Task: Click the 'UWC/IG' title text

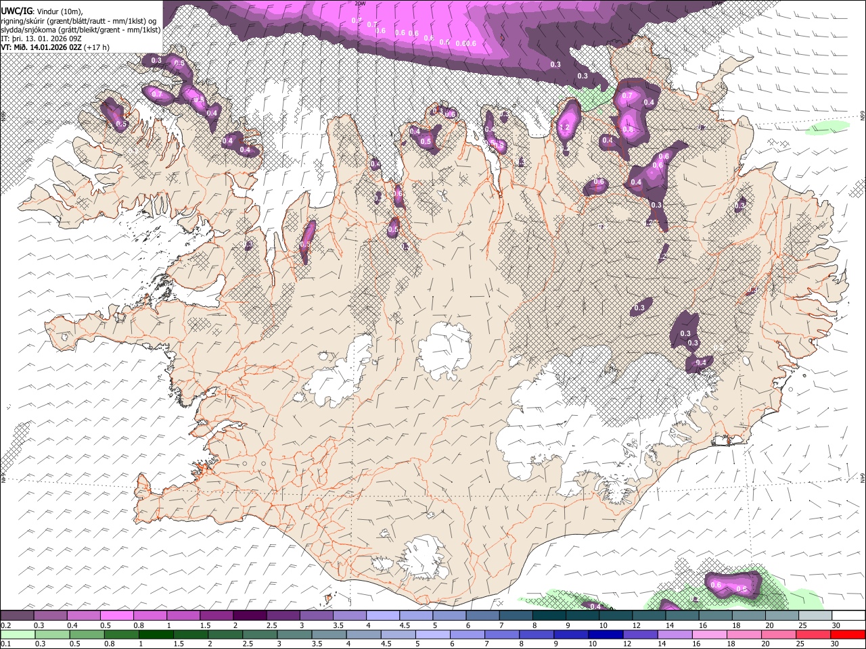Action: (x=16, y=10)
